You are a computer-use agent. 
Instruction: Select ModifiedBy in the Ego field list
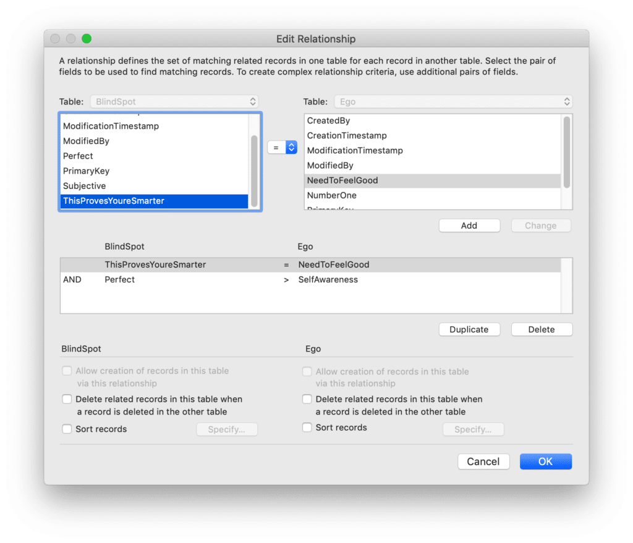click(x=432, y=166)
